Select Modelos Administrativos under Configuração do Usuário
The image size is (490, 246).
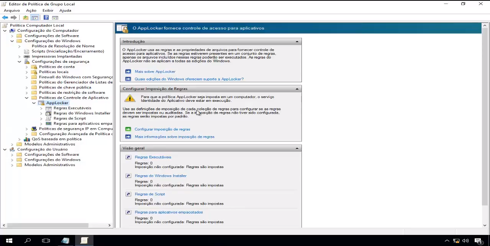coord(50,165)
